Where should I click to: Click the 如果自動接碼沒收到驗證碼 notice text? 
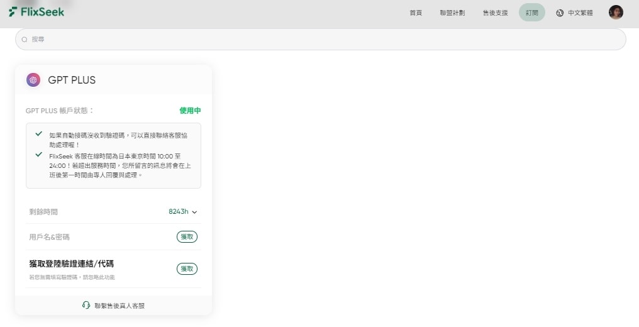[118, 140]
